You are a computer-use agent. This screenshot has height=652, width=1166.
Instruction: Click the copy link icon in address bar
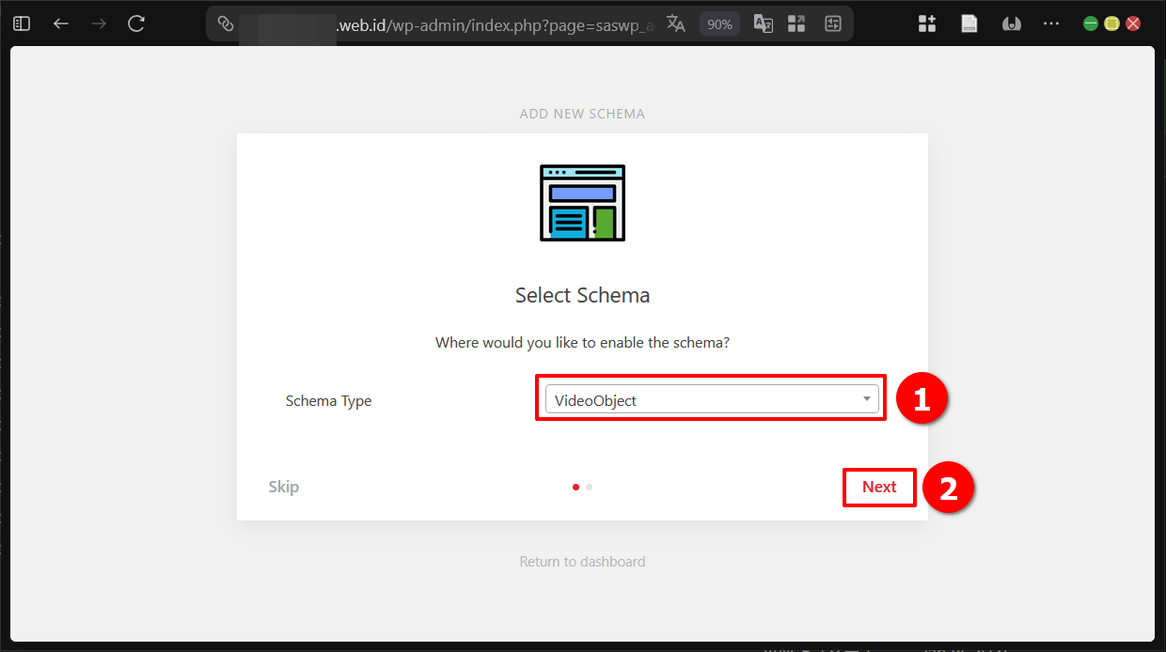click(224, 23)
